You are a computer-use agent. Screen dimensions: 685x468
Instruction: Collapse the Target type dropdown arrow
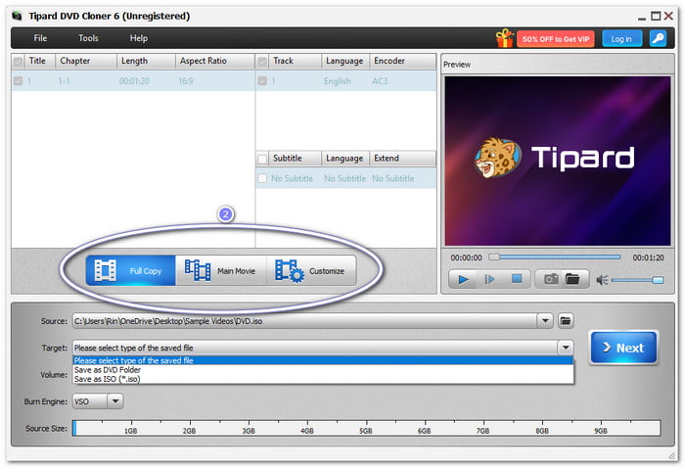point(566,348)
